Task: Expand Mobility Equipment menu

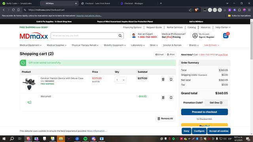Action: coord(115,45)
